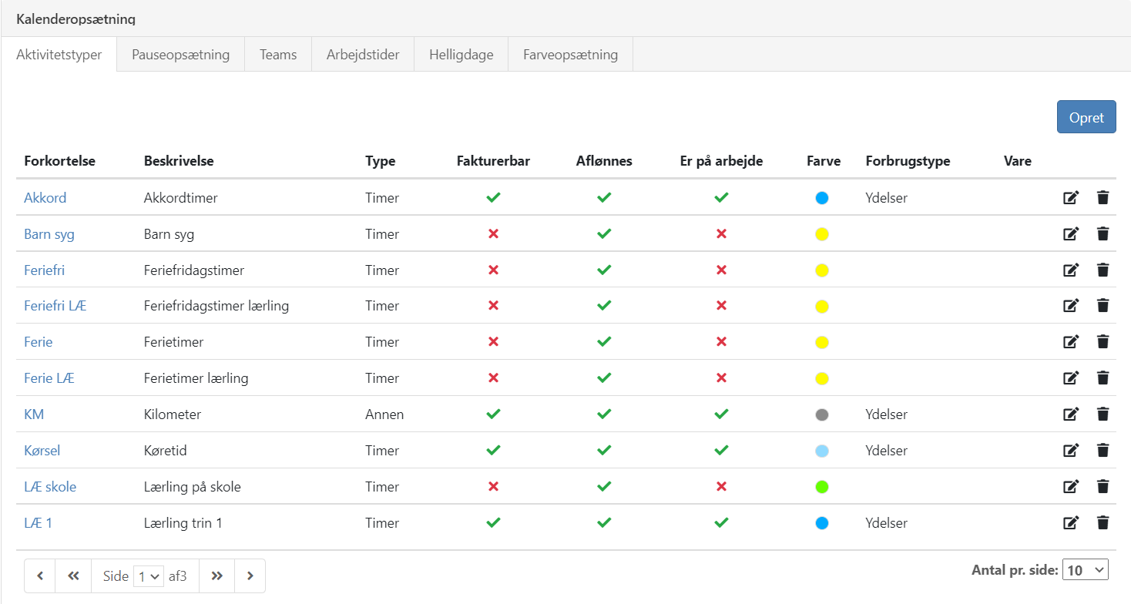Switch to the Pauseopsætning tab

[181, 55]
